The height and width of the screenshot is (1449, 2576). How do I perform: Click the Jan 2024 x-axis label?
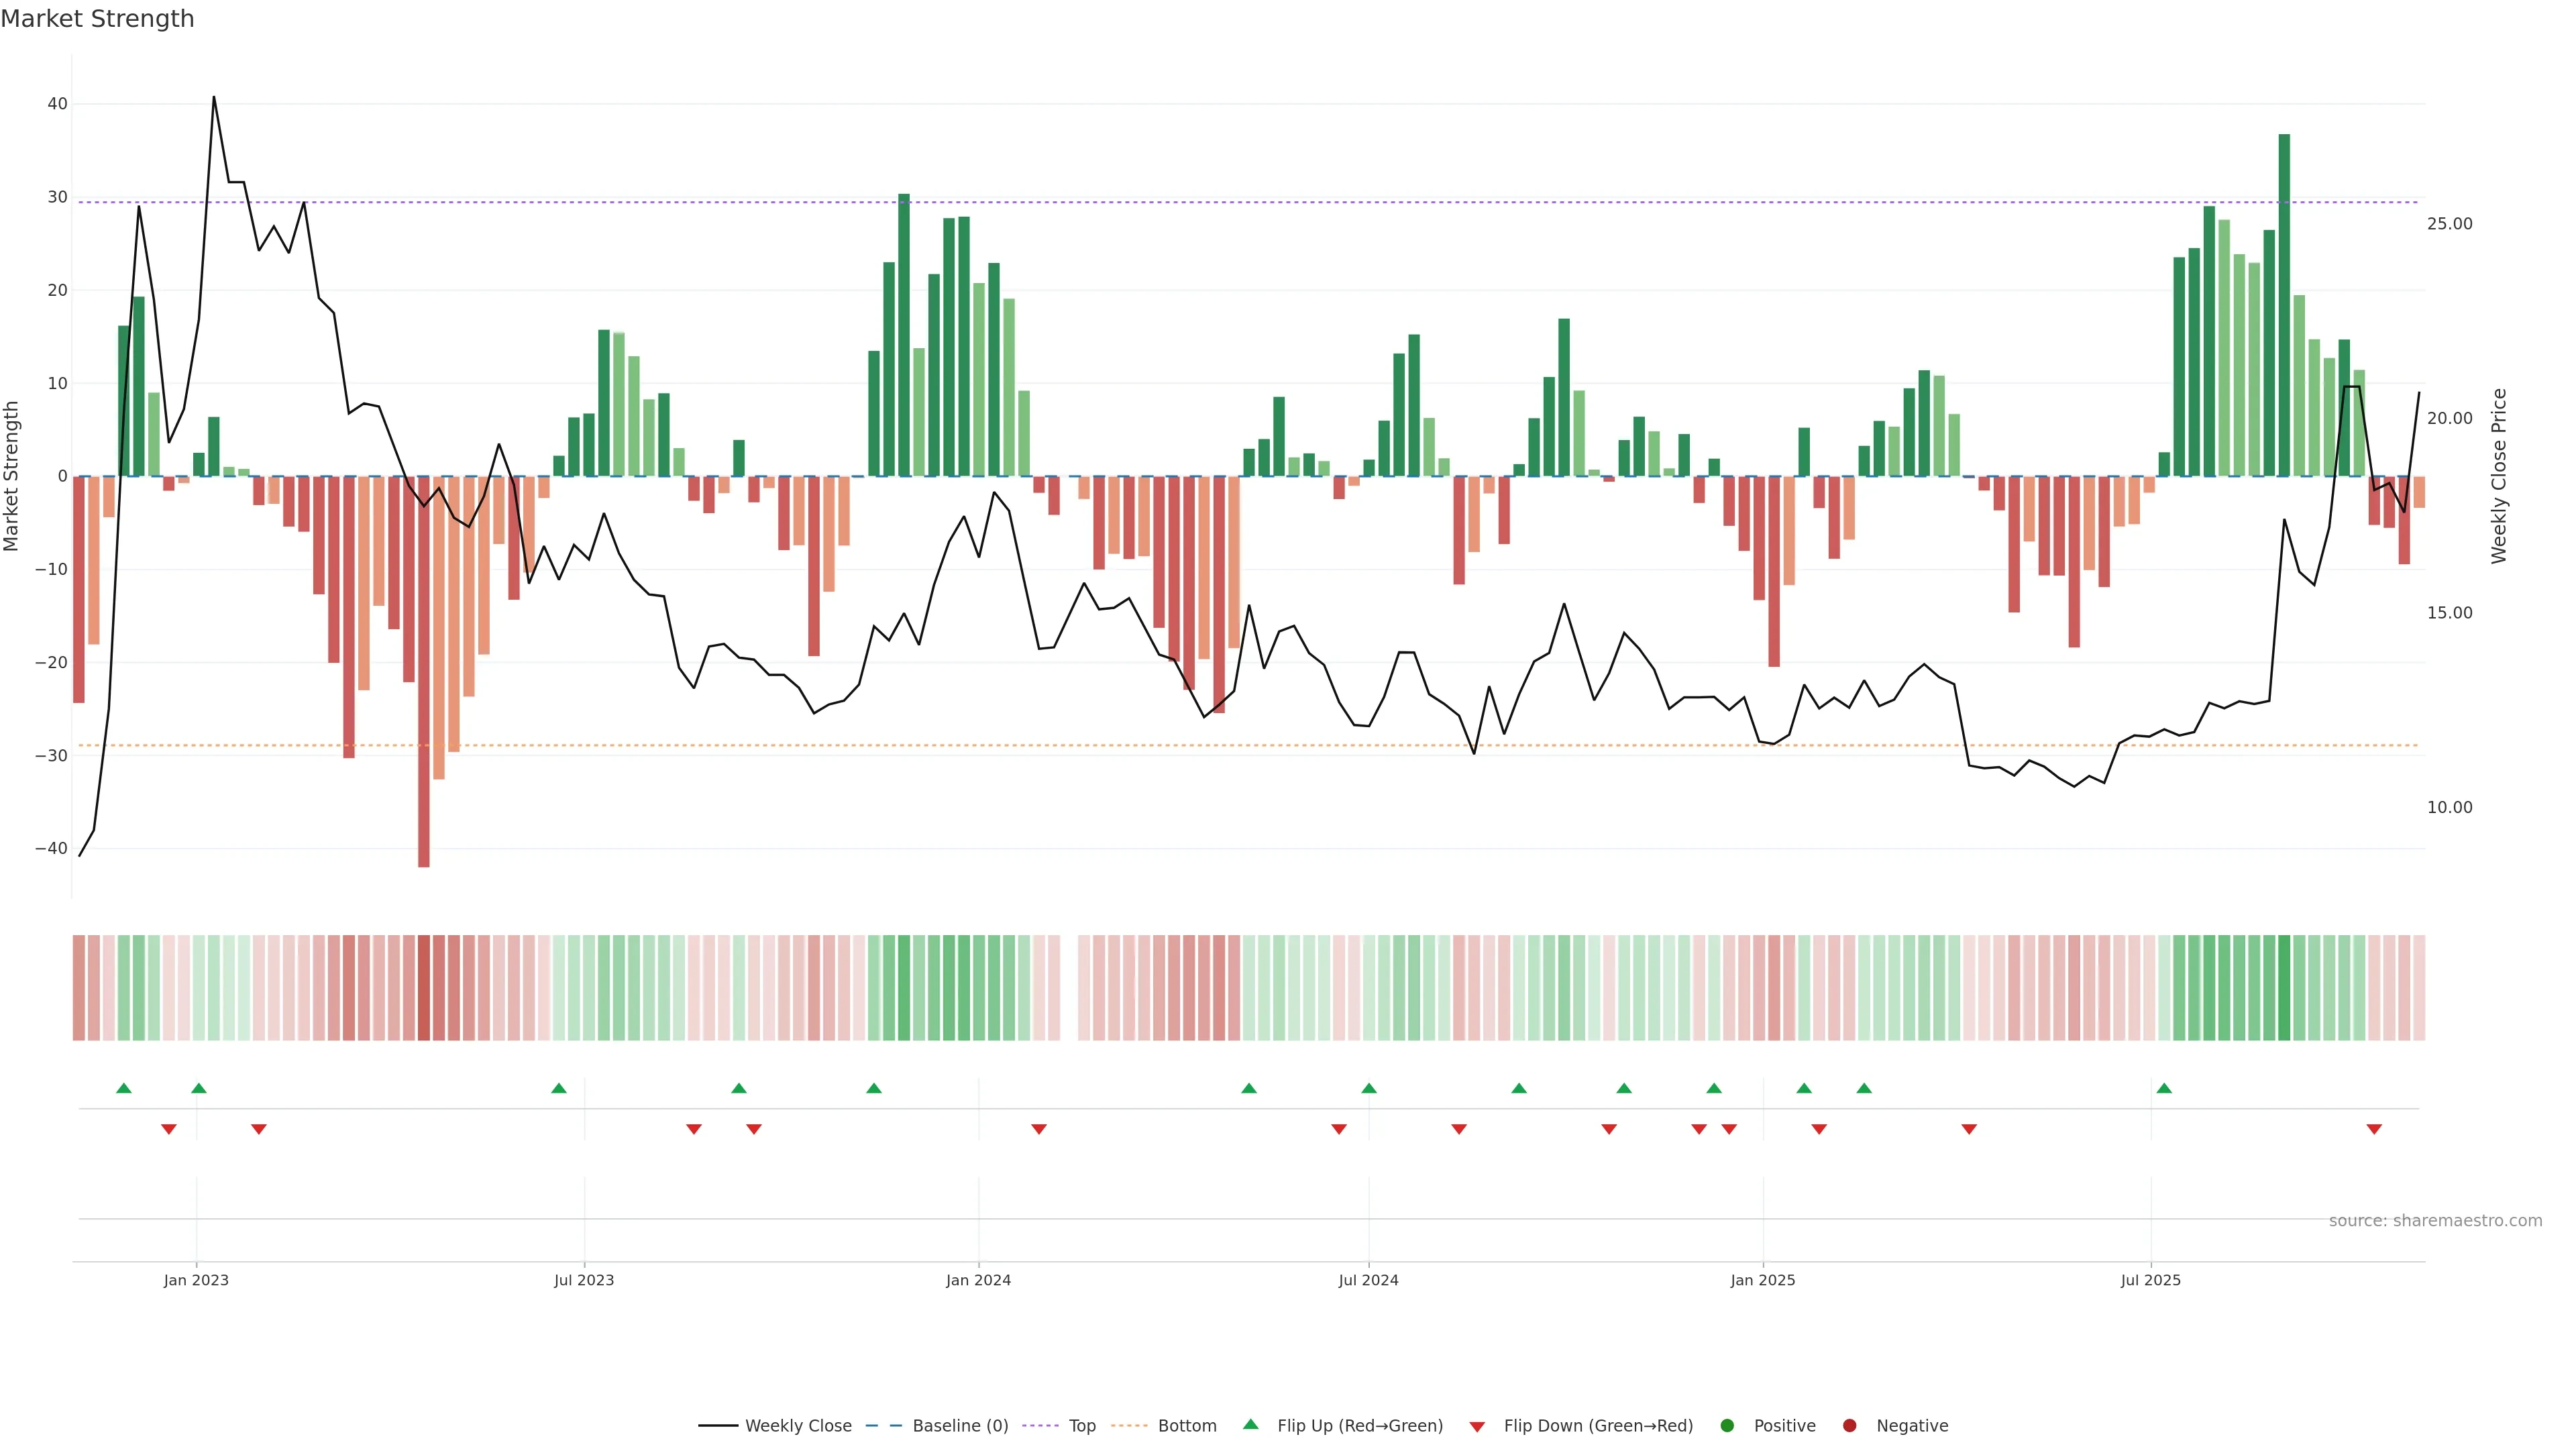pos(978,1280)
